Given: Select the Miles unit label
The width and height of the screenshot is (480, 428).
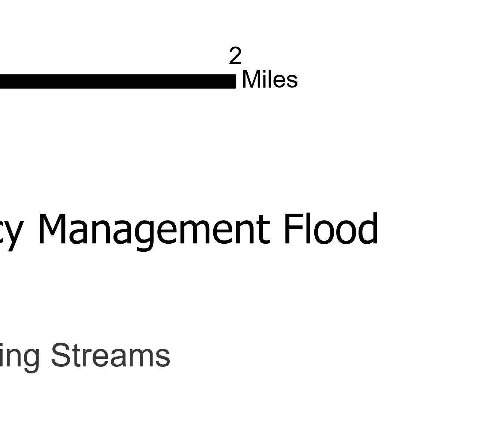Looking at the screenshot, I should 270,80.
